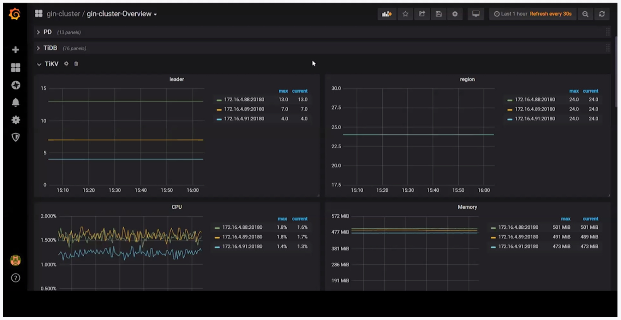621x320 pixels.
Task: Cycle view mode with monitor icon
Action: tap(476, 14)
